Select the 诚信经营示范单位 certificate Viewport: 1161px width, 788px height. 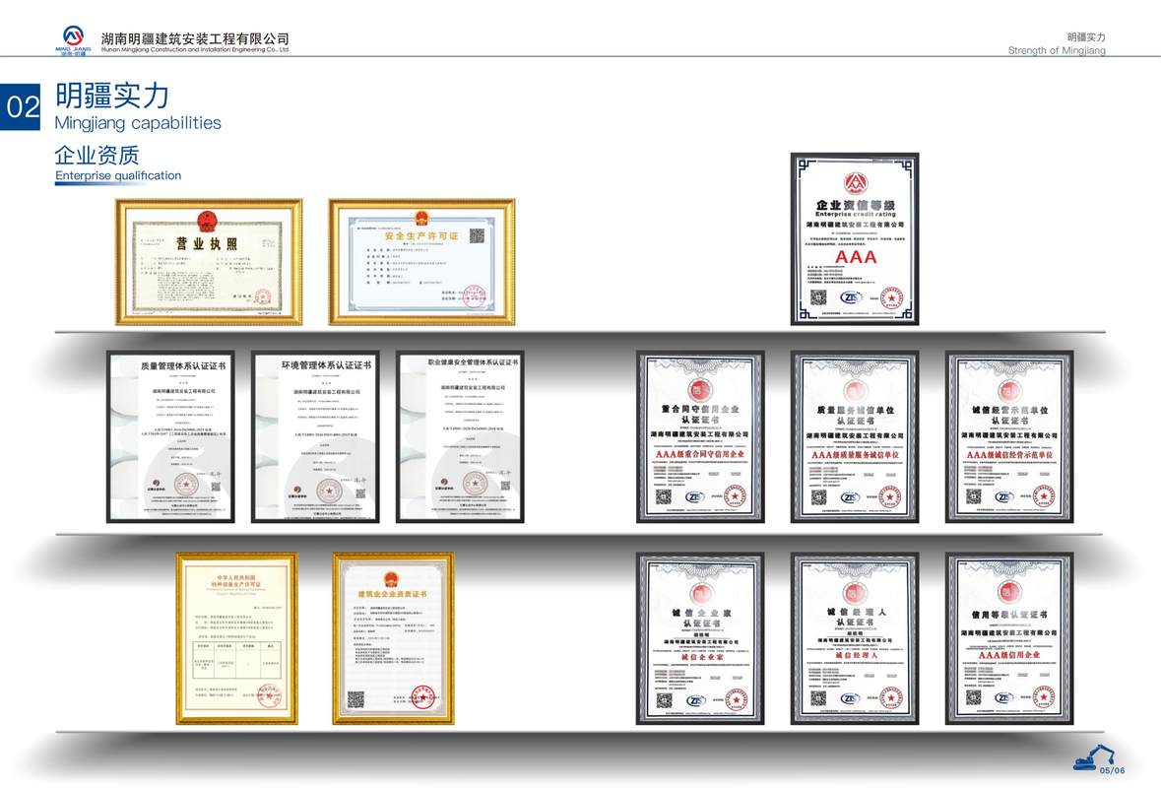[1009, 436]
